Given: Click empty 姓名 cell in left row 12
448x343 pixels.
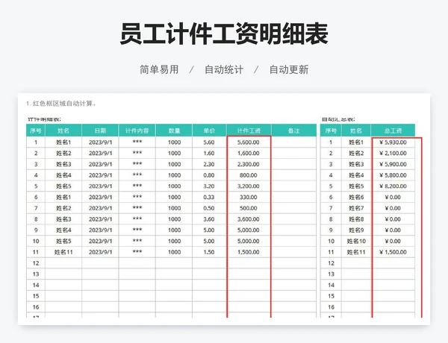Looking at the screenshot, I should [x=63, y=263].
